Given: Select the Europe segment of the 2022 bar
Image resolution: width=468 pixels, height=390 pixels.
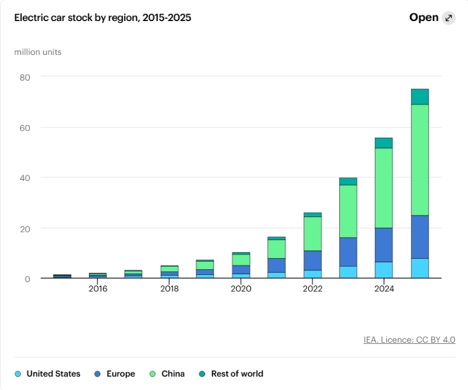Looking at the screenshot, I should pyautogui.click(x=312, y=260).
